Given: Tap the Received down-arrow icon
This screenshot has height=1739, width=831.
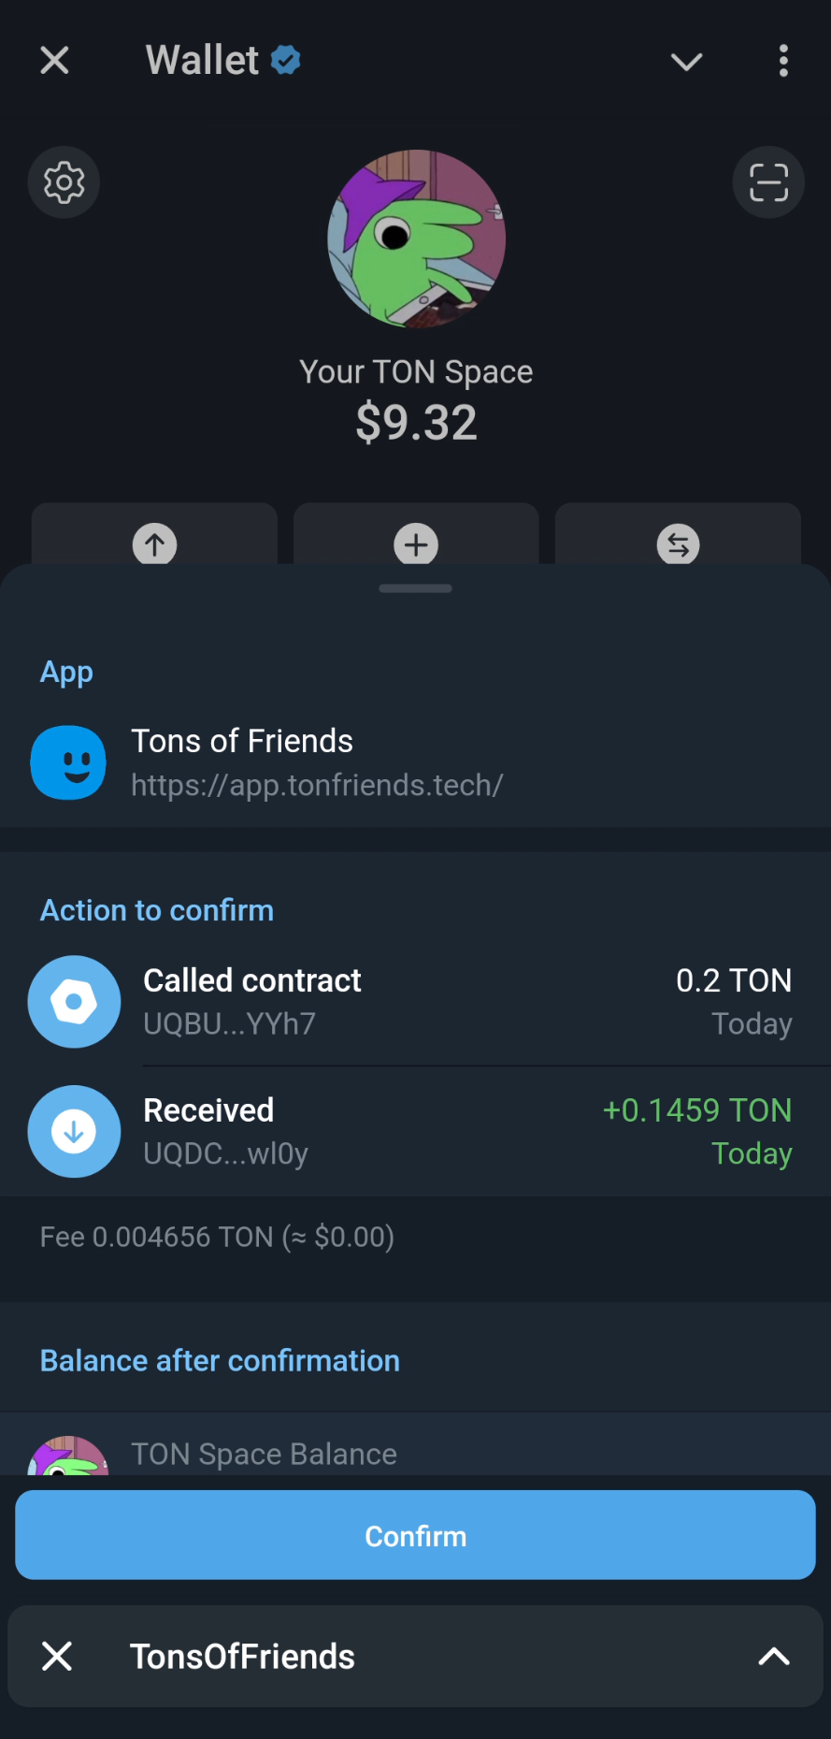Looking at the screenshot, I should tap(74, 1131).
